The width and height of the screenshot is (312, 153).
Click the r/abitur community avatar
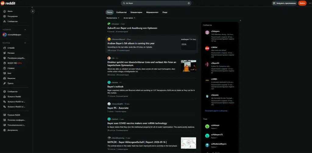[x=207, y=48]
